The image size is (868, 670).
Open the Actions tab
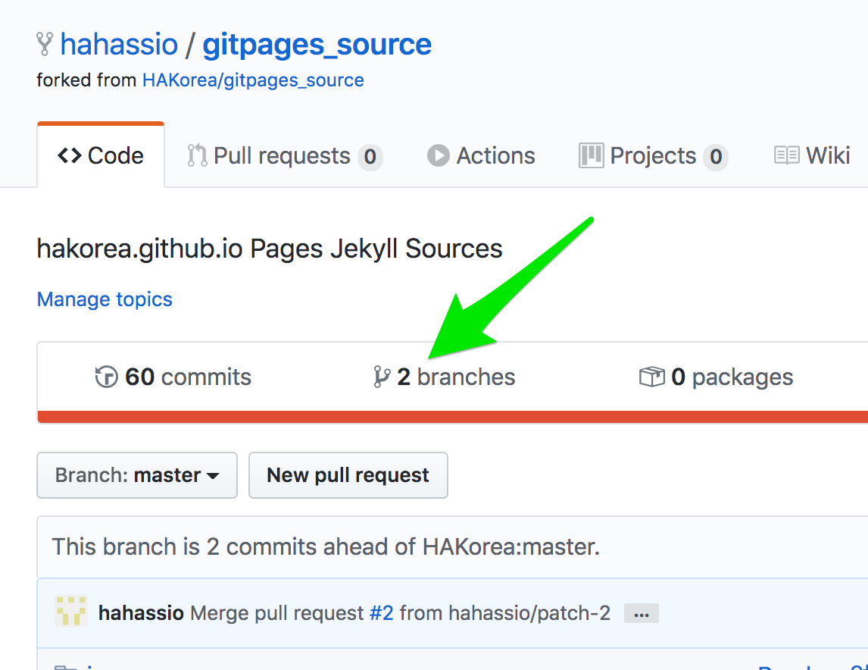(481, 155)
